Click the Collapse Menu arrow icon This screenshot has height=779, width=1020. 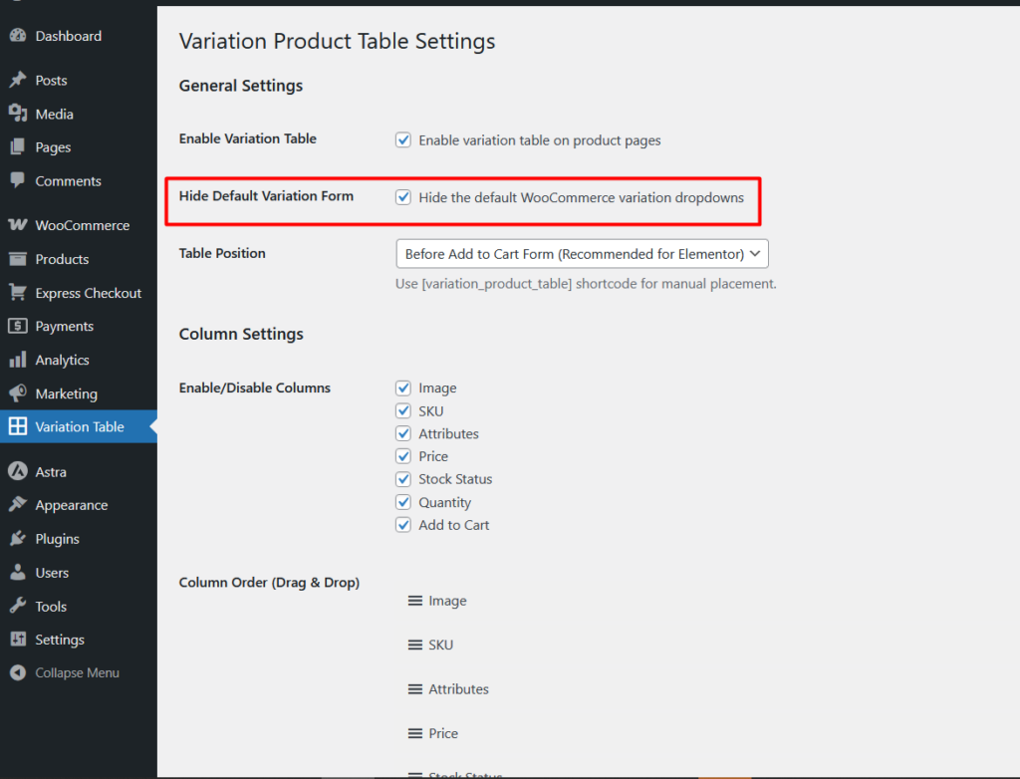tap(17, 672)
